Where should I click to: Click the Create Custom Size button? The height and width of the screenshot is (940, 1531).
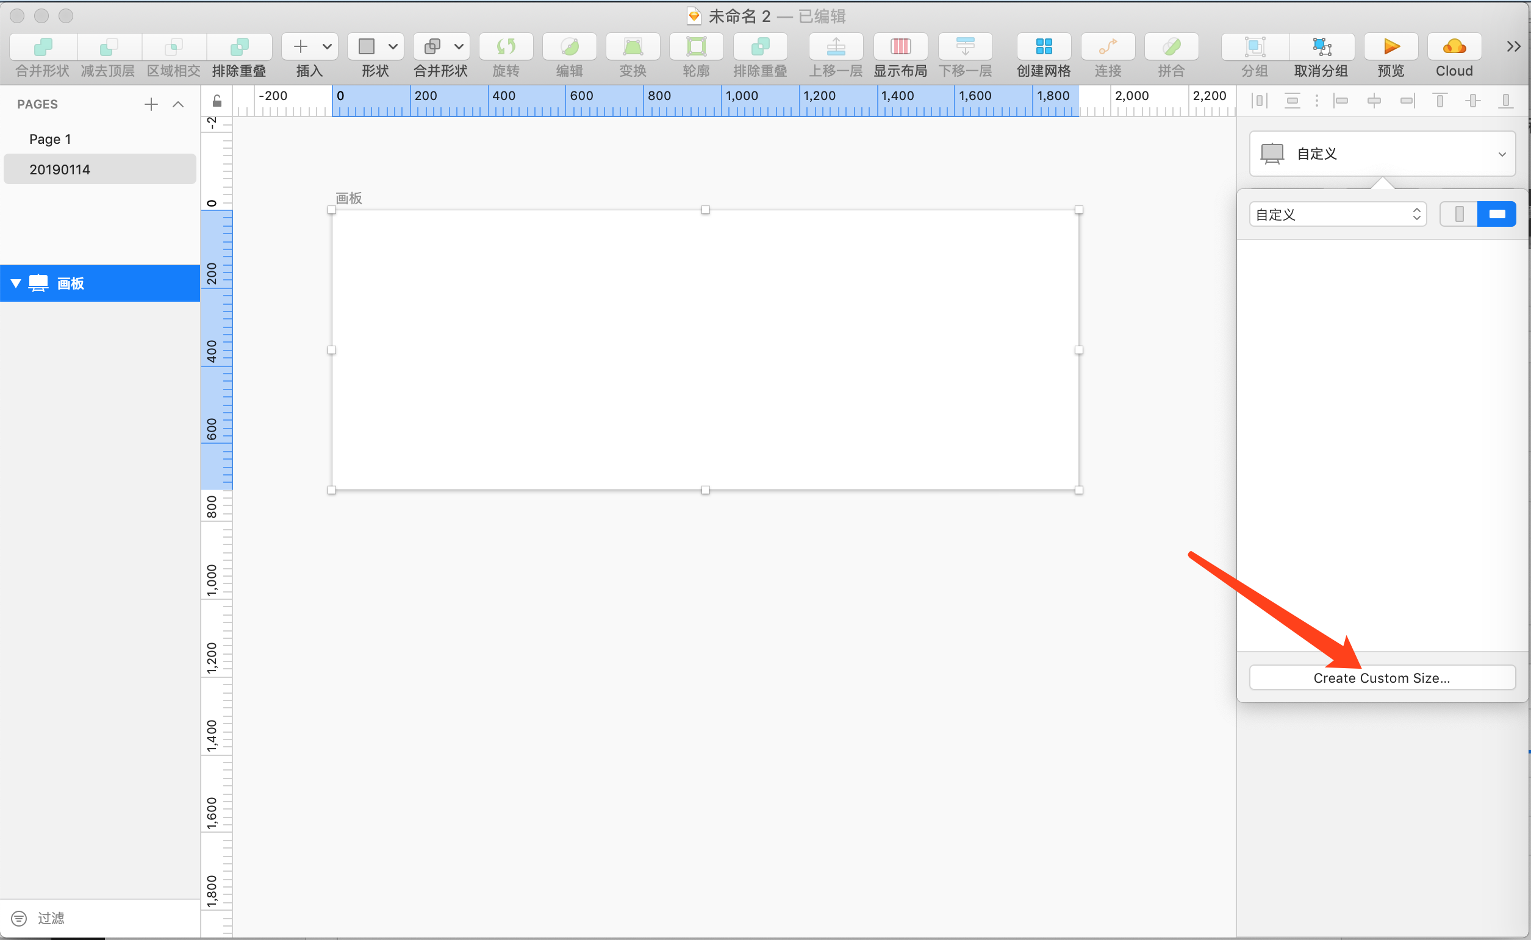click(x=1381, y=678)
